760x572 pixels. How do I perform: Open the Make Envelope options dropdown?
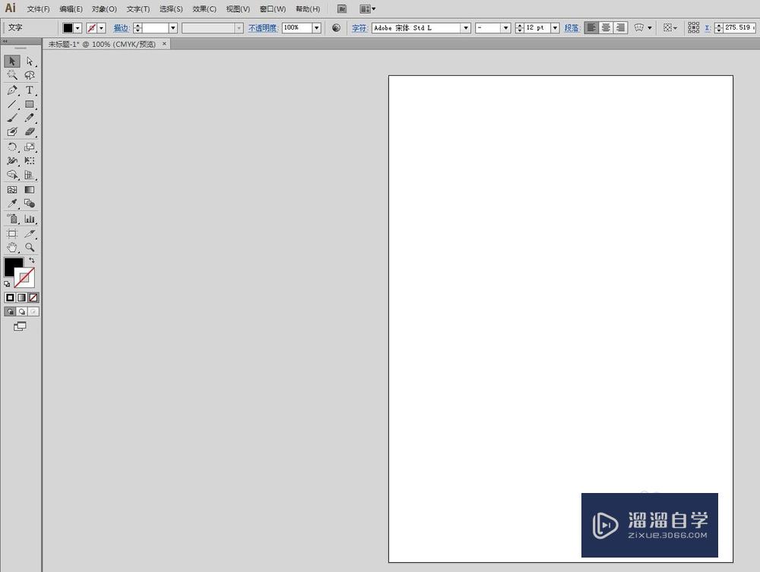(x=650, y=28)
